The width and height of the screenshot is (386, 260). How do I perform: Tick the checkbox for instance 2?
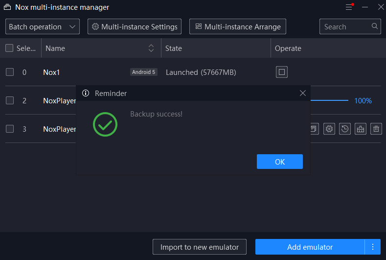(10, 100)
